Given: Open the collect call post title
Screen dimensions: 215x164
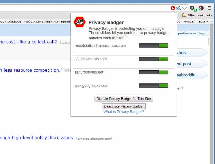Looking at the screenshot, I should (28, 42).
